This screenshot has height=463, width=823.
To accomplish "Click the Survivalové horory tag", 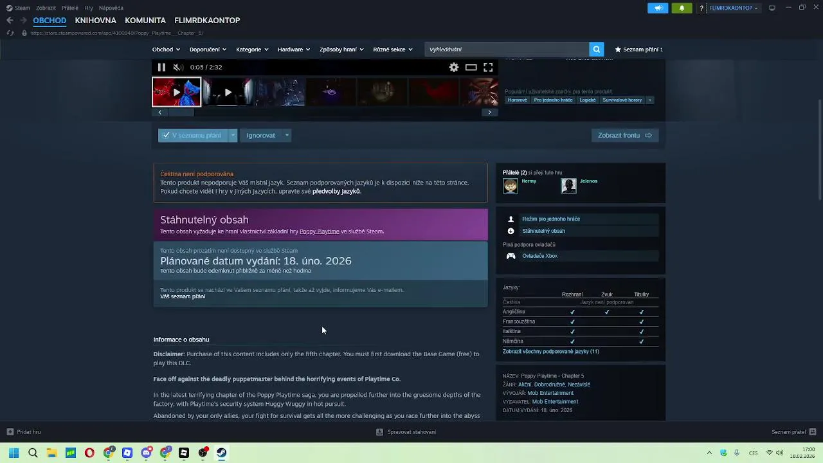I will [622, 100].
